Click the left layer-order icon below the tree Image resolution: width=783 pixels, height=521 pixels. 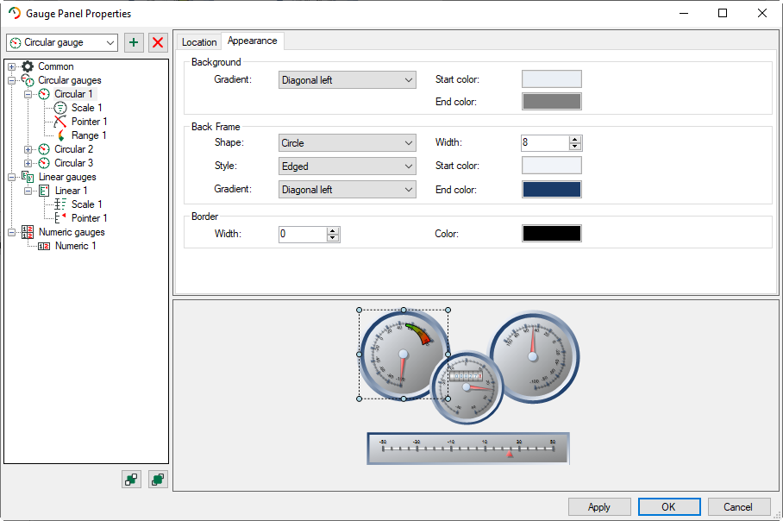pos(131,480)
